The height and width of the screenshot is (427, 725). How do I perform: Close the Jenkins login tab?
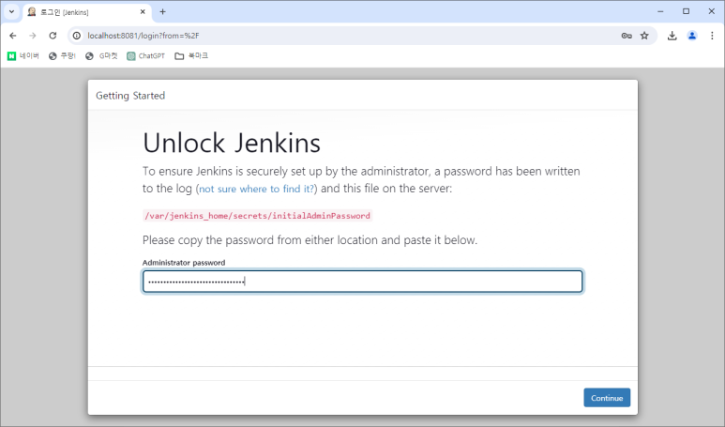(x=143, y=12)
